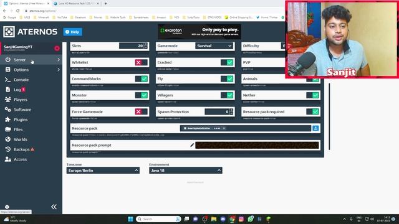Viewport: 399px width, 224px height.
Task: Click the red server status indicator
Action: 57,49
